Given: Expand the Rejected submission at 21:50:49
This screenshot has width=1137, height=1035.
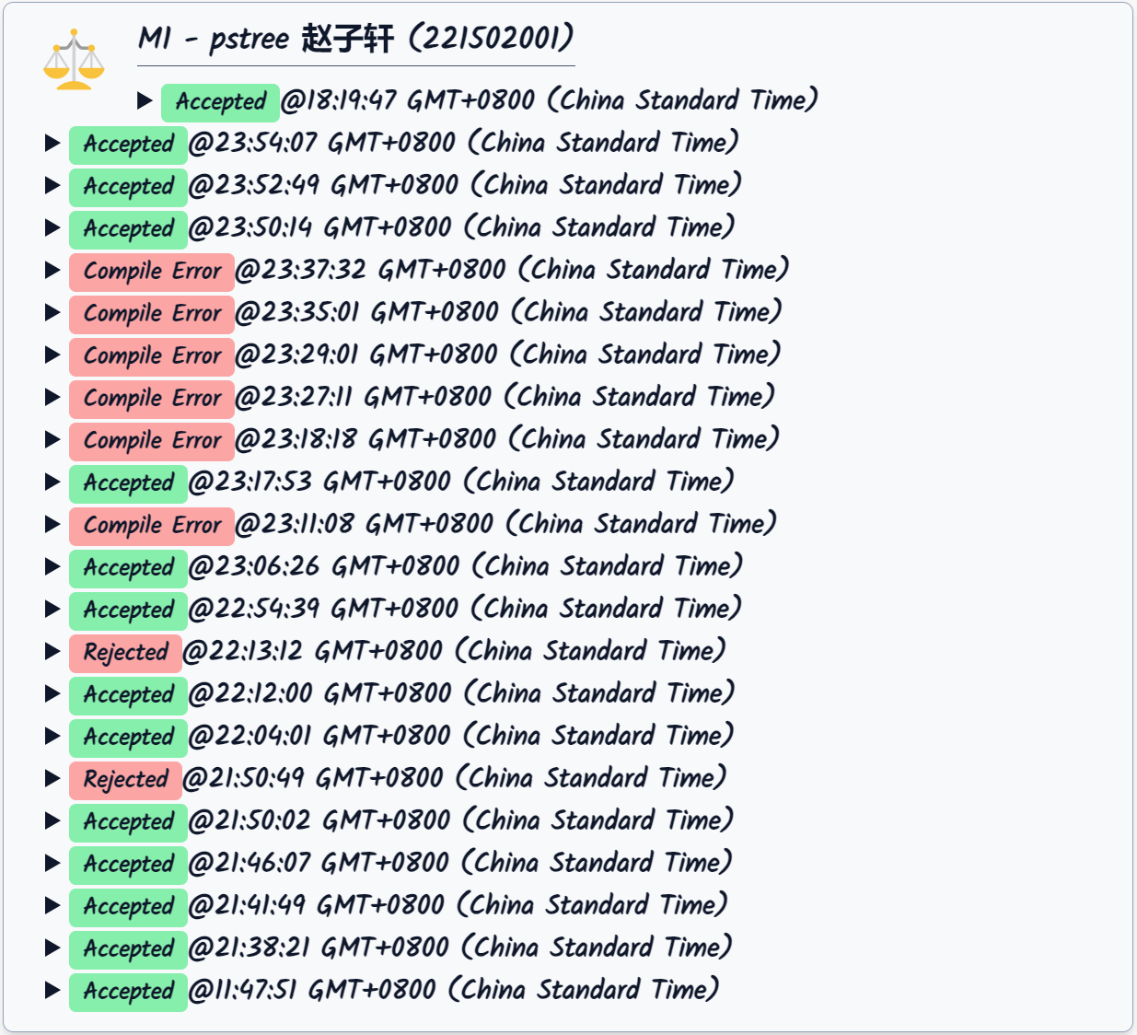Looking at the screenshot, I should click(52, 778).
